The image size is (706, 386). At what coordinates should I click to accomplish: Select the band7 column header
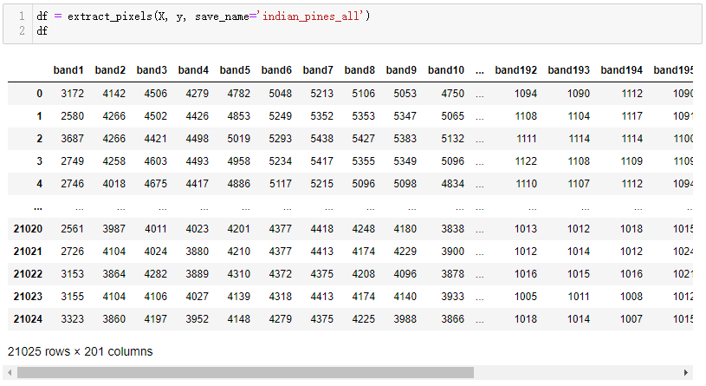pos(318,70)
